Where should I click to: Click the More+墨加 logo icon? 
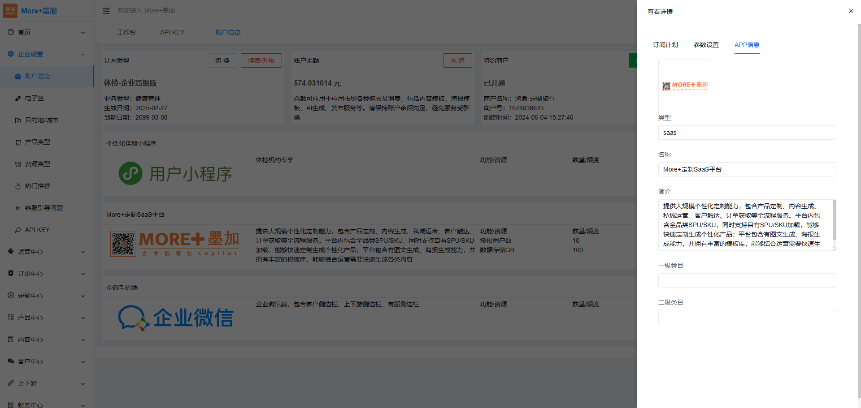10,11
